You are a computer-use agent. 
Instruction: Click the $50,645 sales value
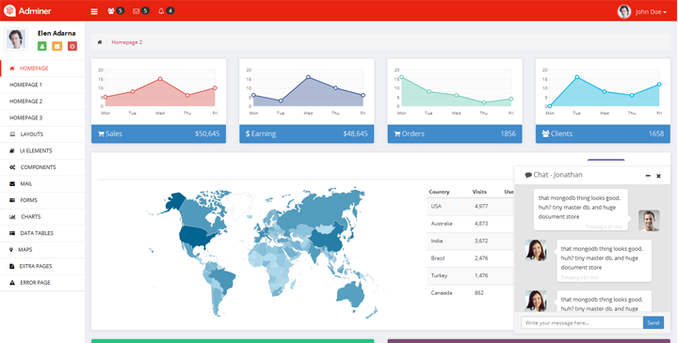pos(207,133)
